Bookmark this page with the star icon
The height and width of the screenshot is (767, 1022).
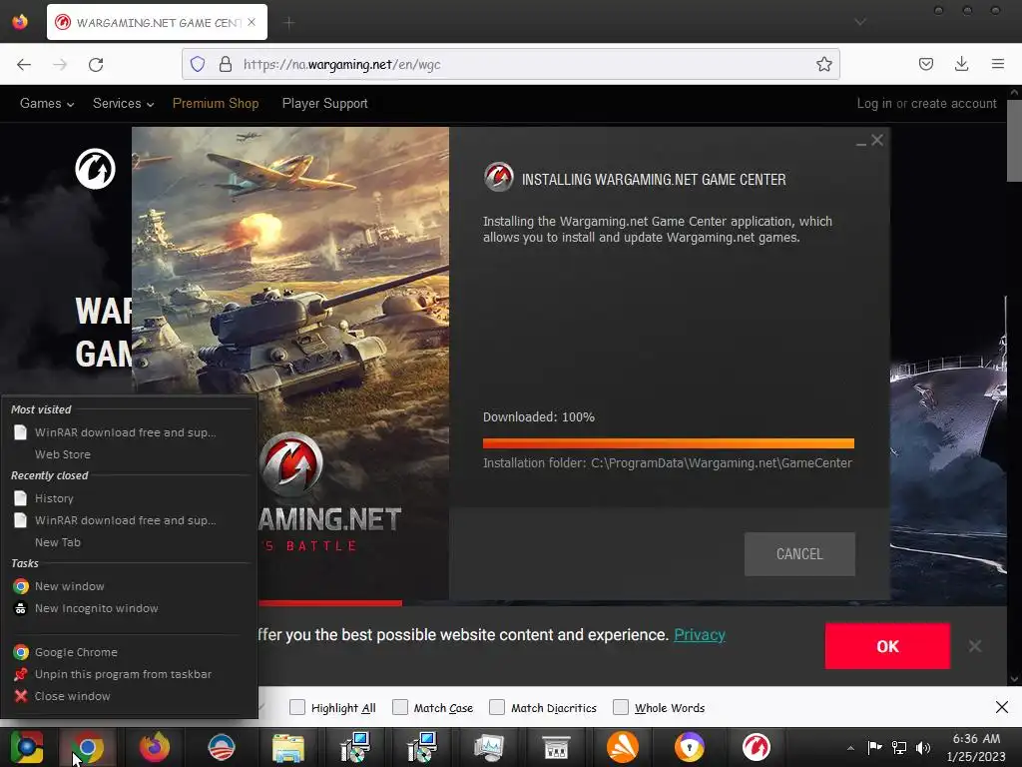(x=823, y=64)
